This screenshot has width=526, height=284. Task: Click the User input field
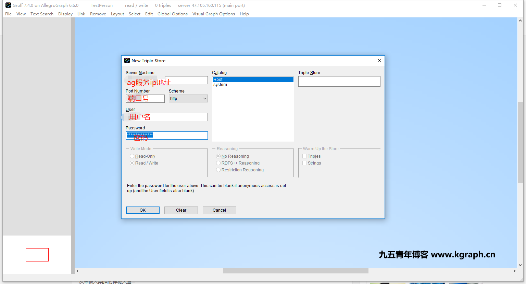pos(167,117)
